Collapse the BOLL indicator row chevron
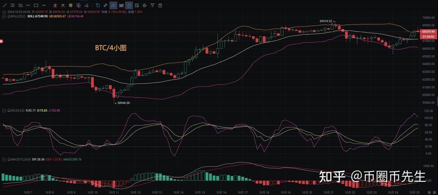This screenshot has height=195, width=438. 4,16
